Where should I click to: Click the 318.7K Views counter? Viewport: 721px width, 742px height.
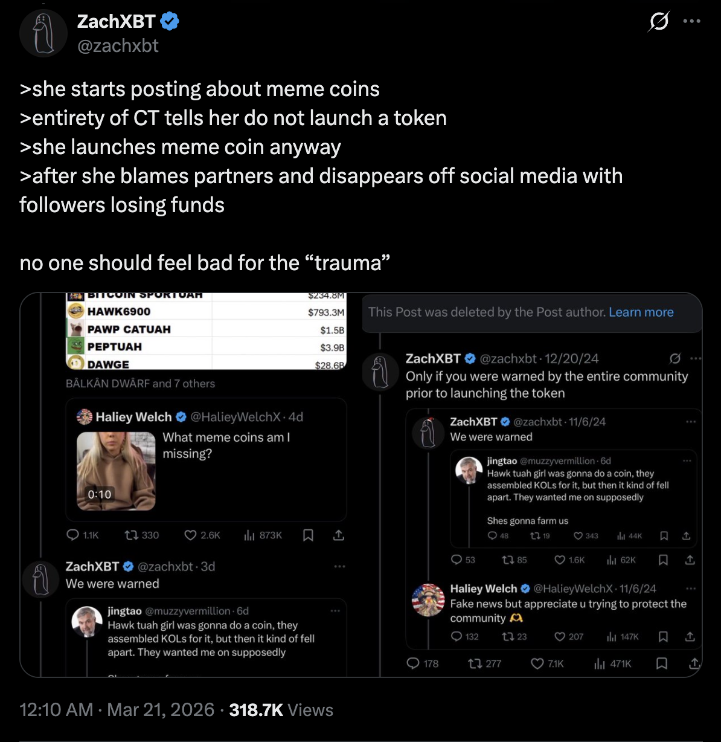click(x=256, y=709)
